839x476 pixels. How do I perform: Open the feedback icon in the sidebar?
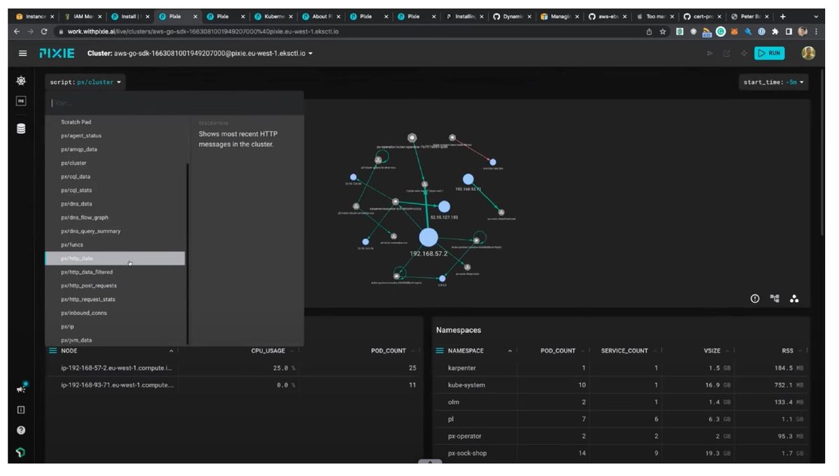tap(21, 410)
